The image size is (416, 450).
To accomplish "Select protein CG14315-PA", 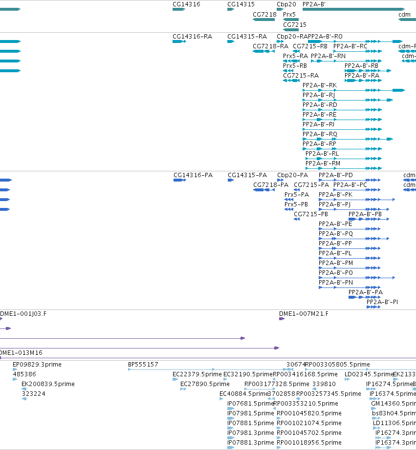I will (247, 175).
